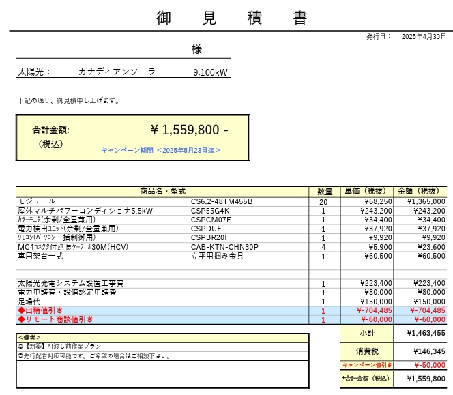Click remark ◎【新築】引渡し前作業プラン
The image size is (453, 395).
coord(59,346)
